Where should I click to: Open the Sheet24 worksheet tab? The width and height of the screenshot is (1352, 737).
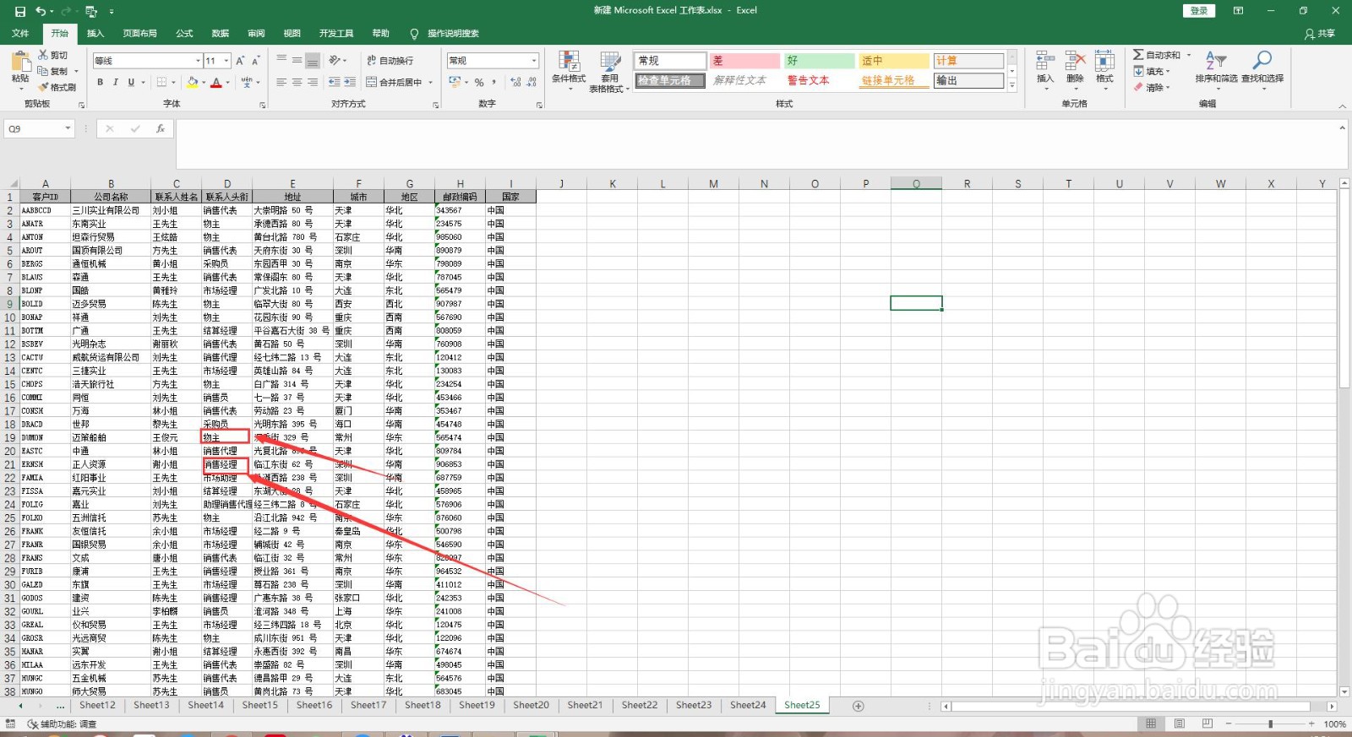click(x=748, y=705)
